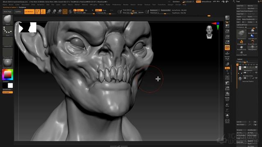Viewport: 262px width, 147px height.
Task: Enable the Zsub sculpt mode
Action: [105, 10]
